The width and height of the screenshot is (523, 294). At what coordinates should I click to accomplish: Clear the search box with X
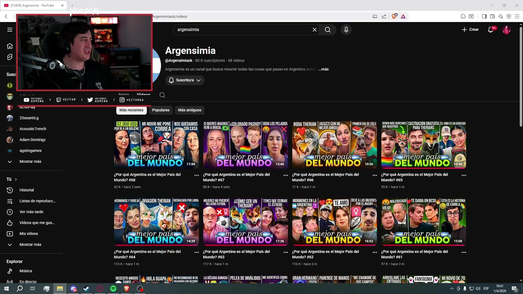[315, 30]
